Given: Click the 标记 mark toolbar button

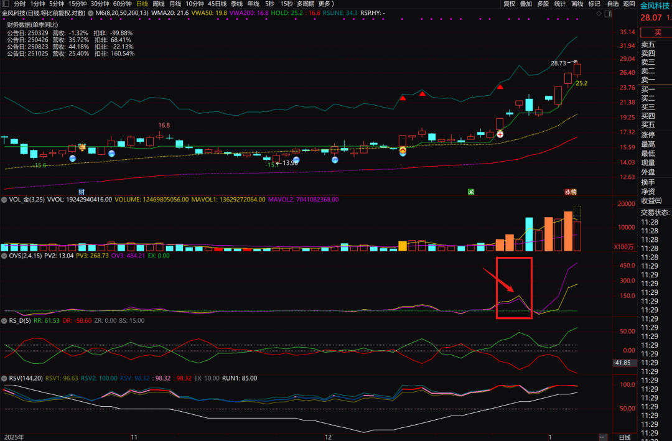Looking at the screenshot, I should (x=594, y=4).
